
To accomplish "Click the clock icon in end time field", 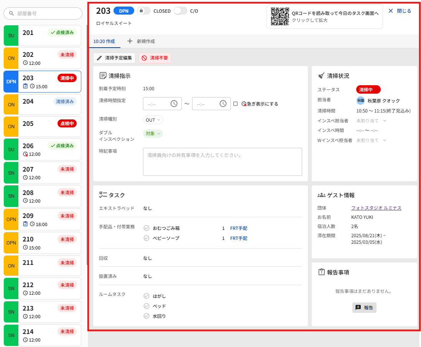I will pos(223,104).
